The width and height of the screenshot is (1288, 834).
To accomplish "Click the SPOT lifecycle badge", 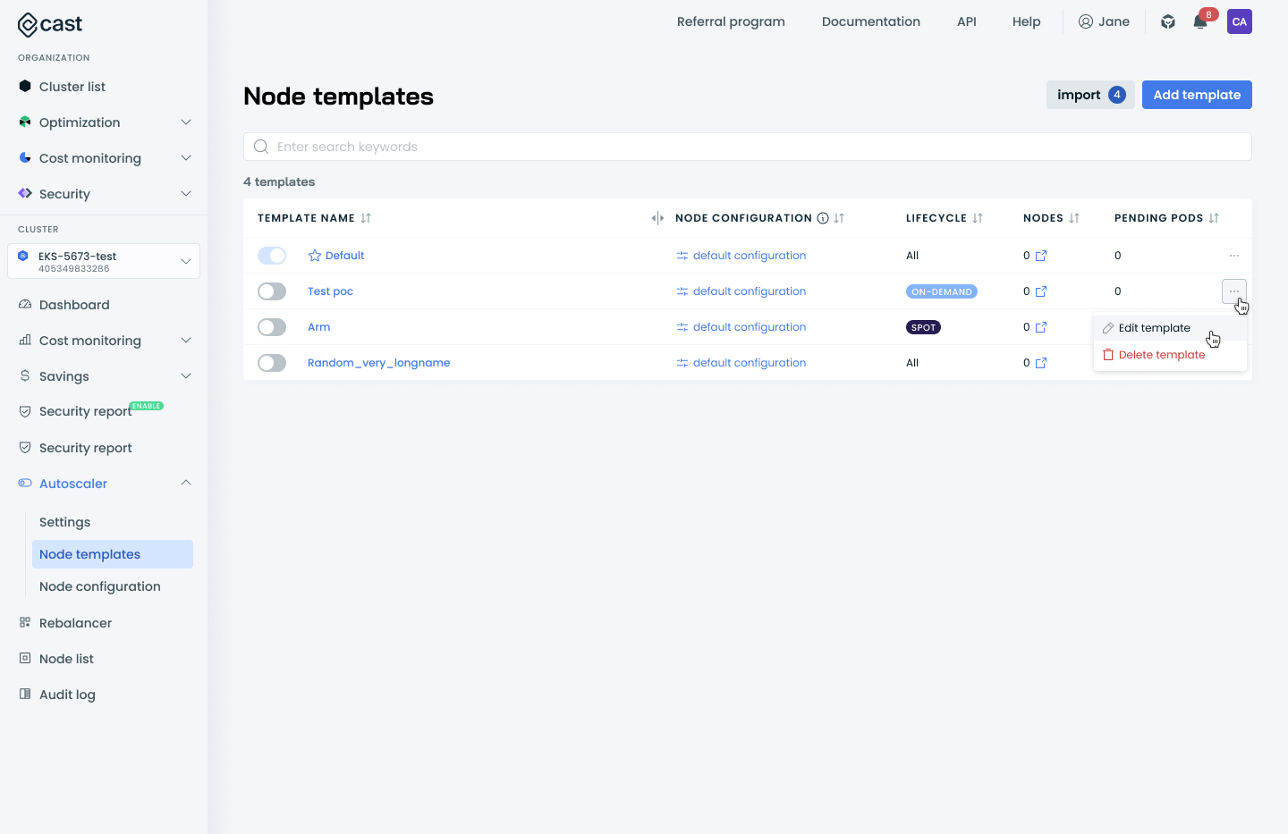I will coord(923,327).
